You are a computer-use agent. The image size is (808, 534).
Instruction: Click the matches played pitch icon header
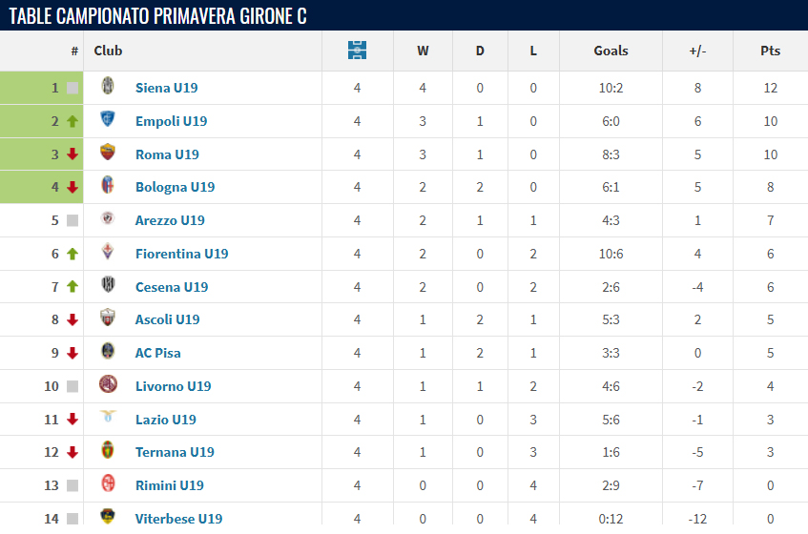[x=357, y=51]
